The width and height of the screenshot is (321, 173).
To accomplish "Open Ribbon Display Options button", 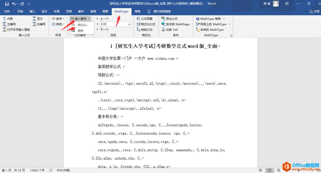I will (287, 4).
